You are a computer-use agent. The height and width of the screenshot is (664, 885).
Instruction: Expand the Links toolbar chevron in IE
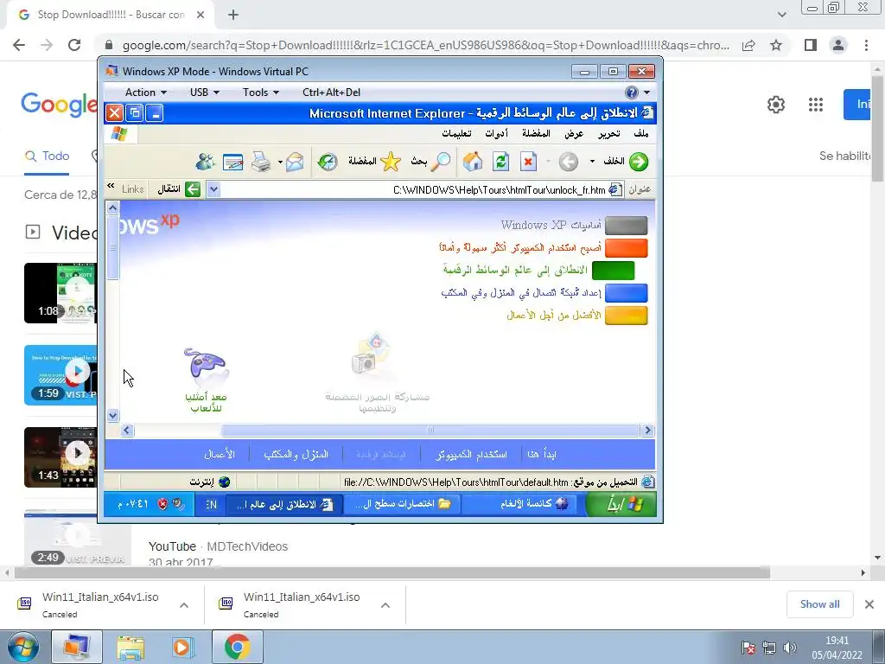tap(111, 186)
